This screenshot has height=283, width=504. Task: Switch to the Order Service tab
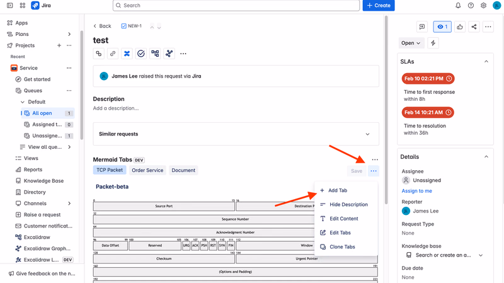pyautogui.click(x=147, y=170)
